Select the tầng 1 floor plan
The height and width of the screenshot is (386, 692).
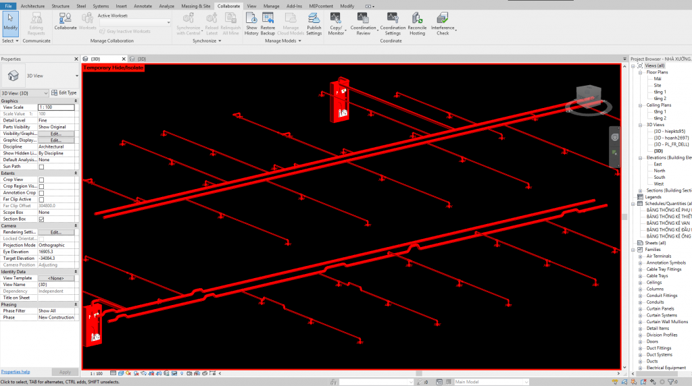[660, 92]
